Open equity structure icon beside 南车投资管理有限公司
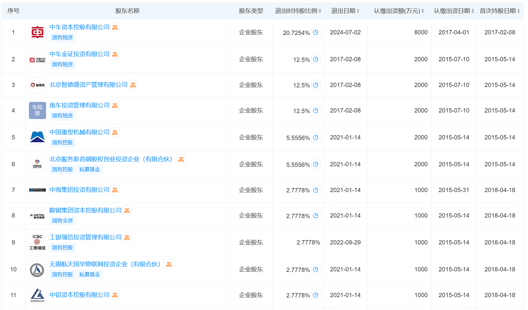Screen dimensions: 528x310 115,106
